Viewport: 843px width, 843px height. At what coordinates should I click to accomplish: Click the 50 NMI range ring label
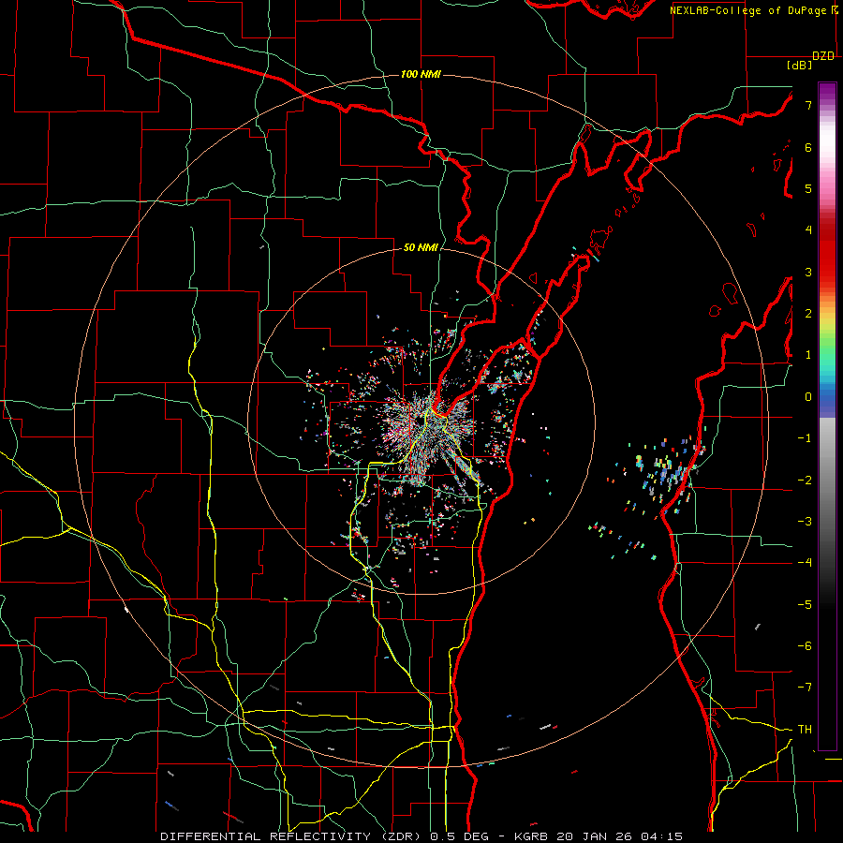421,247
